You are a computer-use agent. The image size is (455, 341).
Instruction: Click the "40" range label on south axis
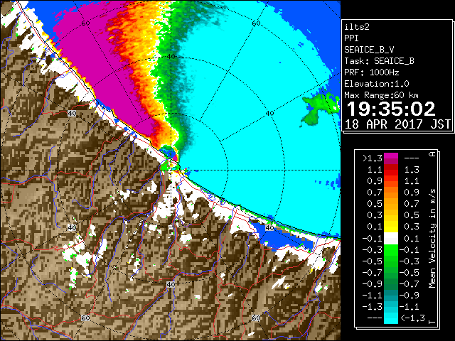pos(171,284)
